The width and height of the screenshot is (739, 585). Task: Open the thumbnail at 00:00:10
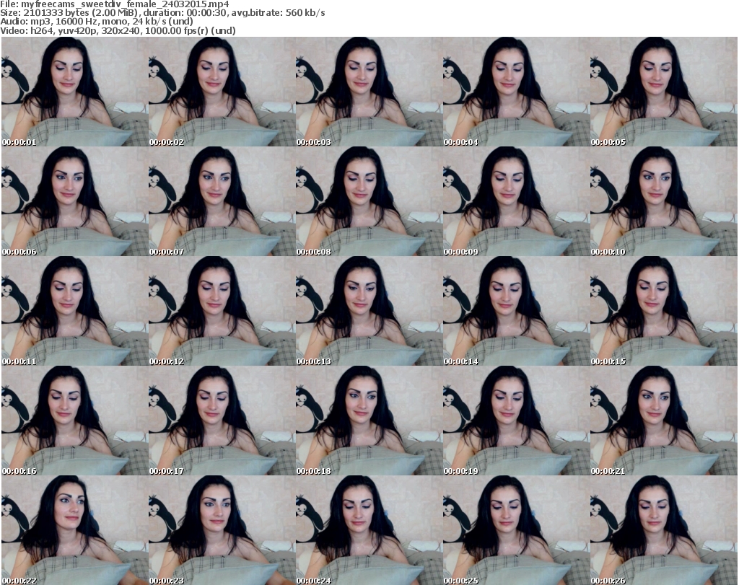tap(663, 201)
